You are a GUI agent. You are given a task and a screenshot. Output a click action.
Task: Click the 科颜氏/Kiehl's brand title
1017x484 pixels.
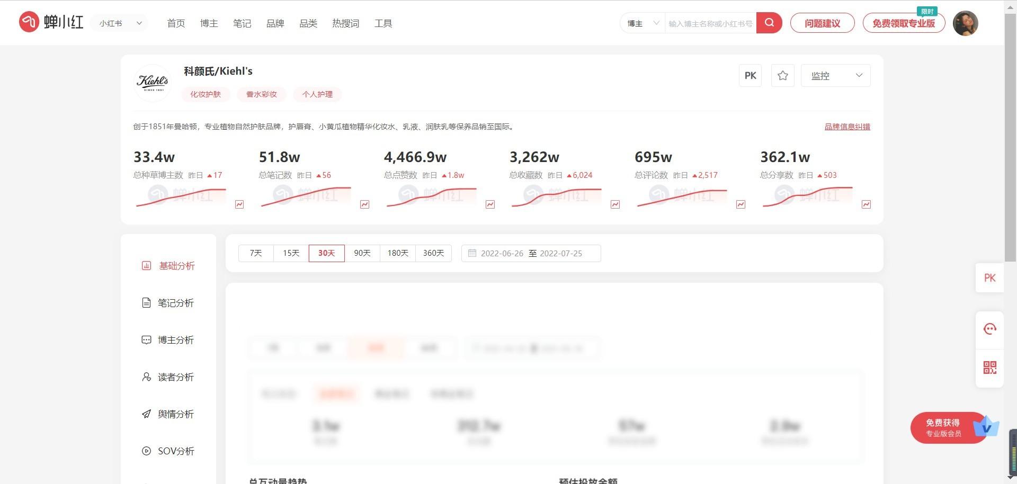[x=218, y=71]
